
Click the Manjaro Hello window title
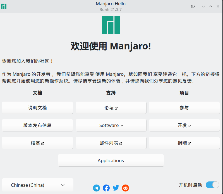[111, 4]
